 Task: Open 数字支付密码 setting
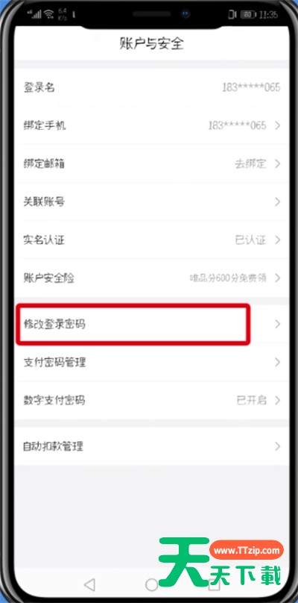[x=153, y=400]
